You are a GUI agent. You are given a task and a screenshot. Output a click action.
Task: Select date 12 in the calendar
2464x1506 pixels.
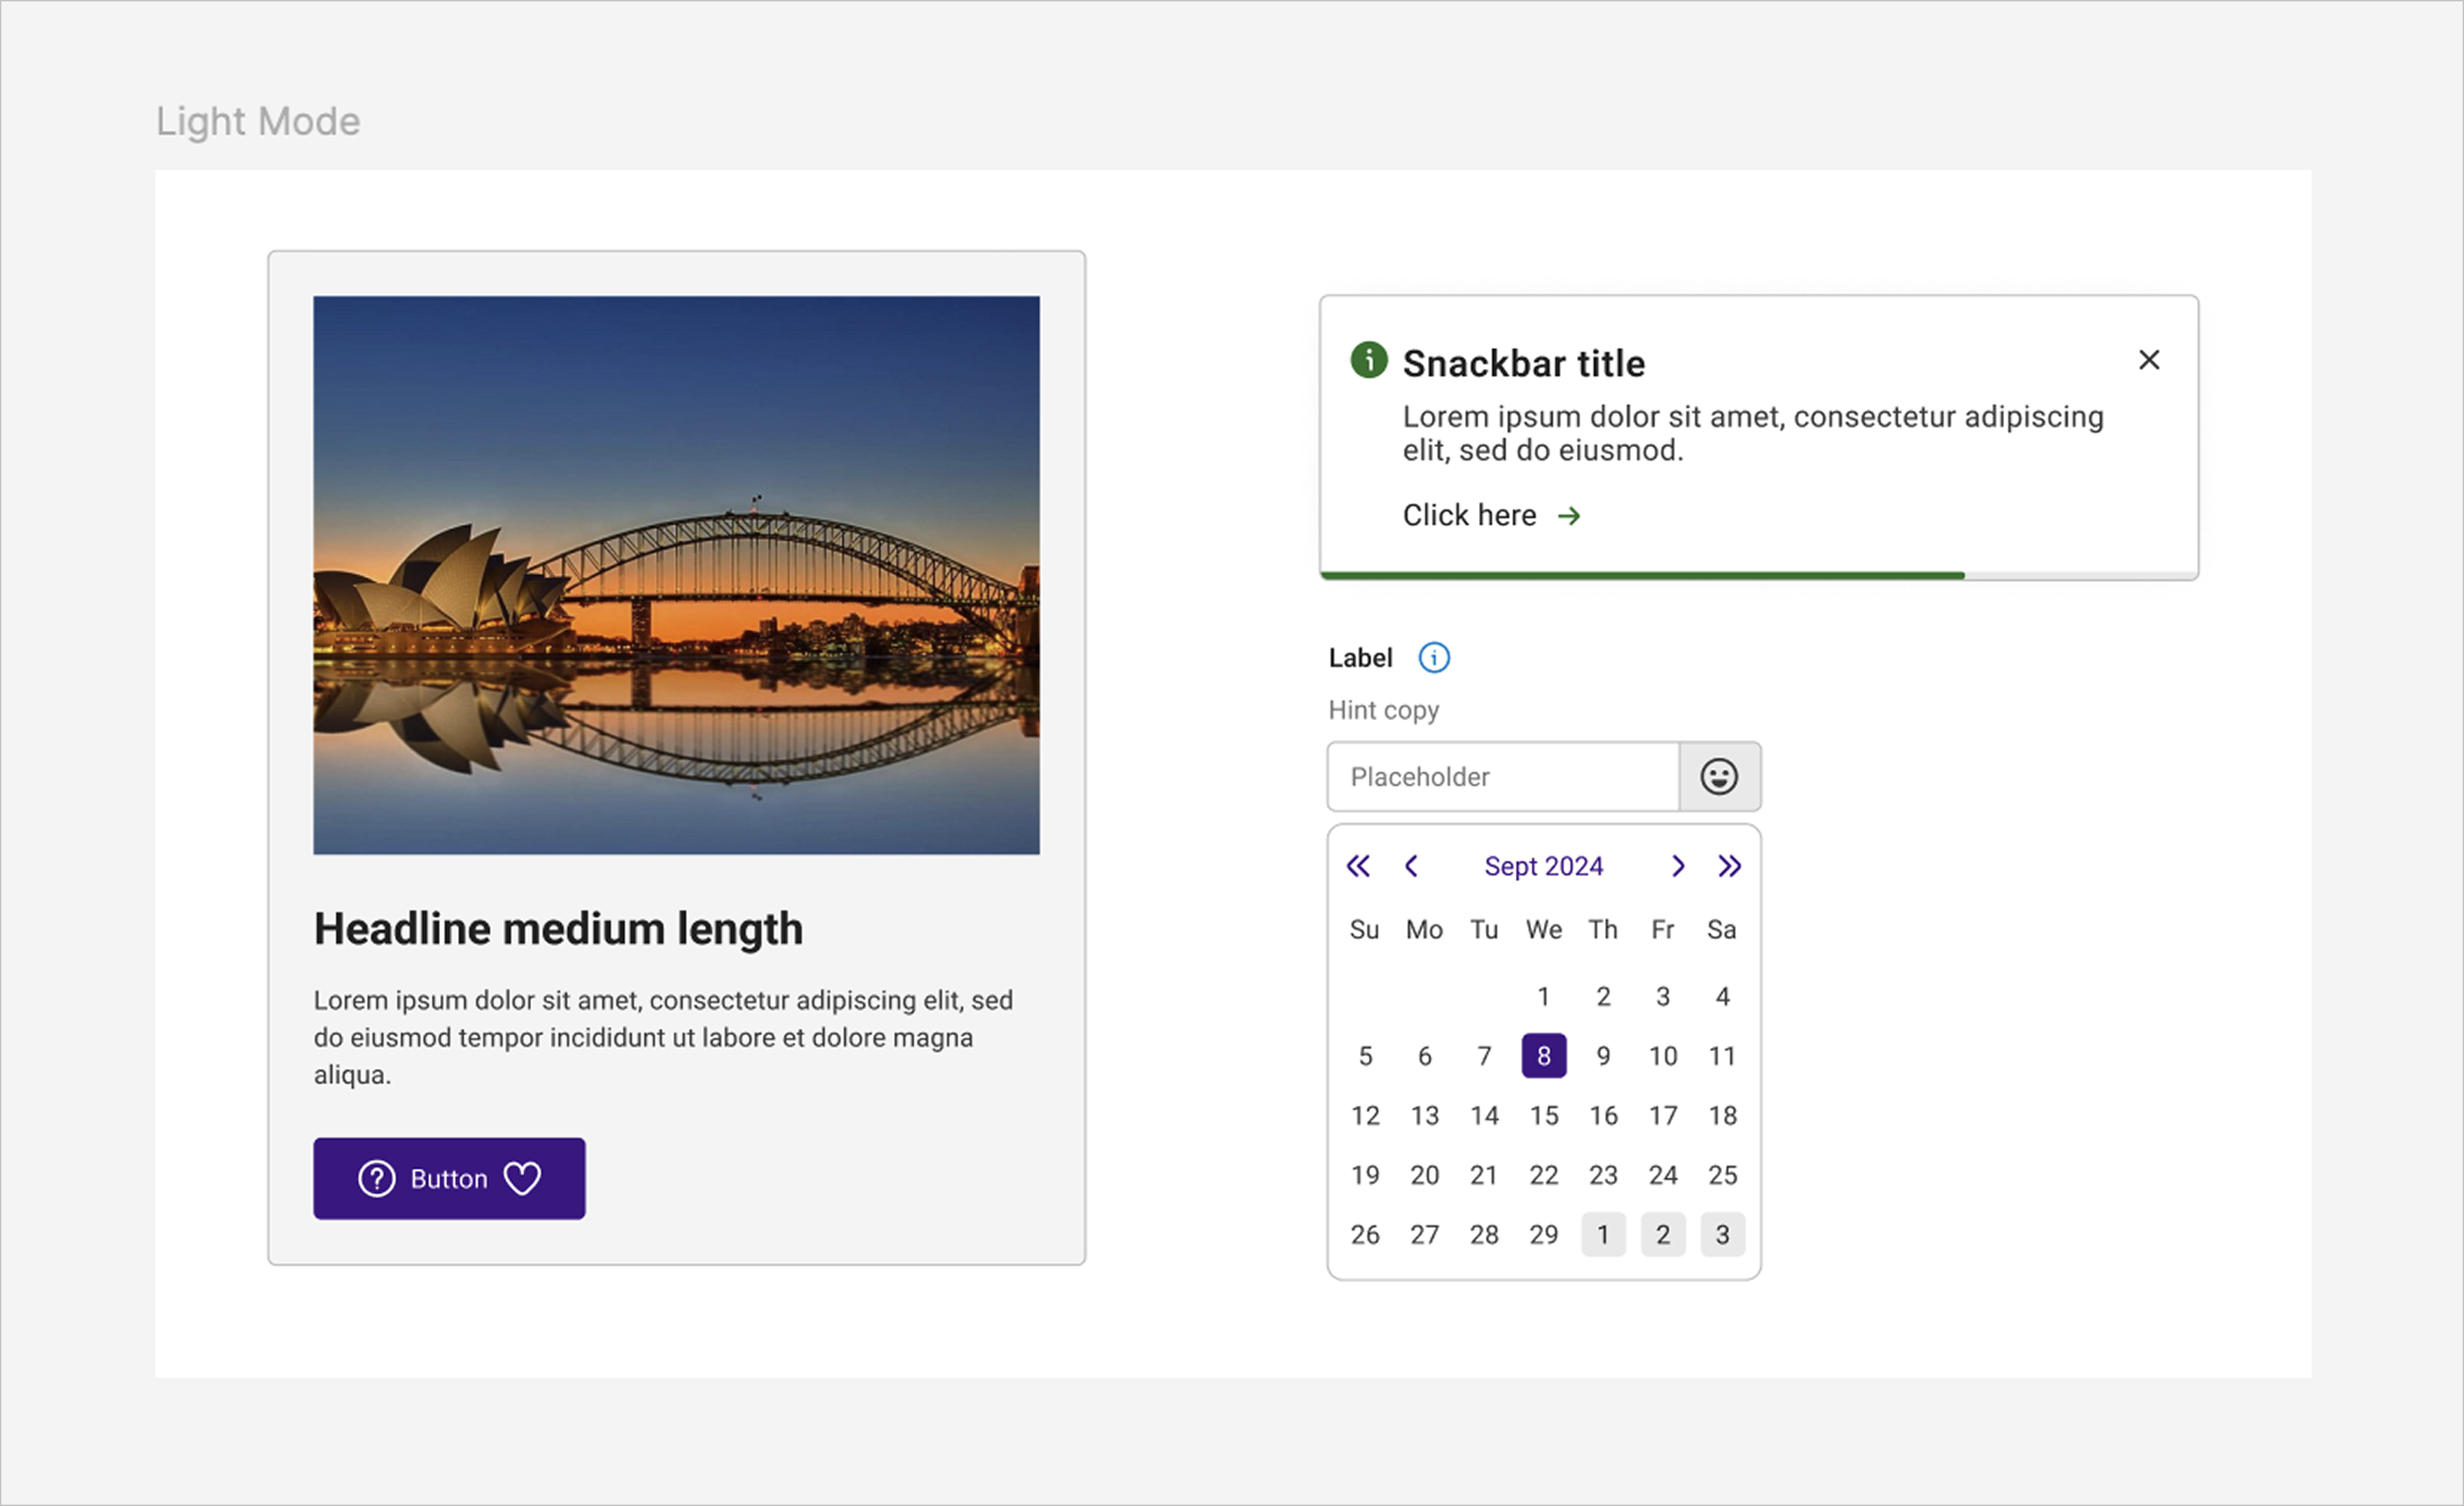pyautogui.click(x=1365, y=1116)
